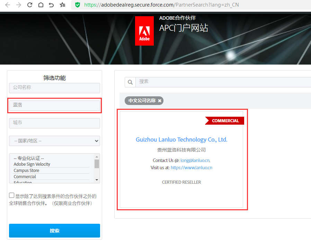The height and width of the screenshot is (250, 311).
Task: Click the browser address bar URL
Action: pos(161,5)
